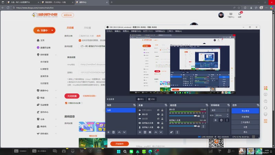Move scene down with the down arrow in scenes panel
Image resolution: width=275 pixels, height=155 pixels.
coord(124,132)
